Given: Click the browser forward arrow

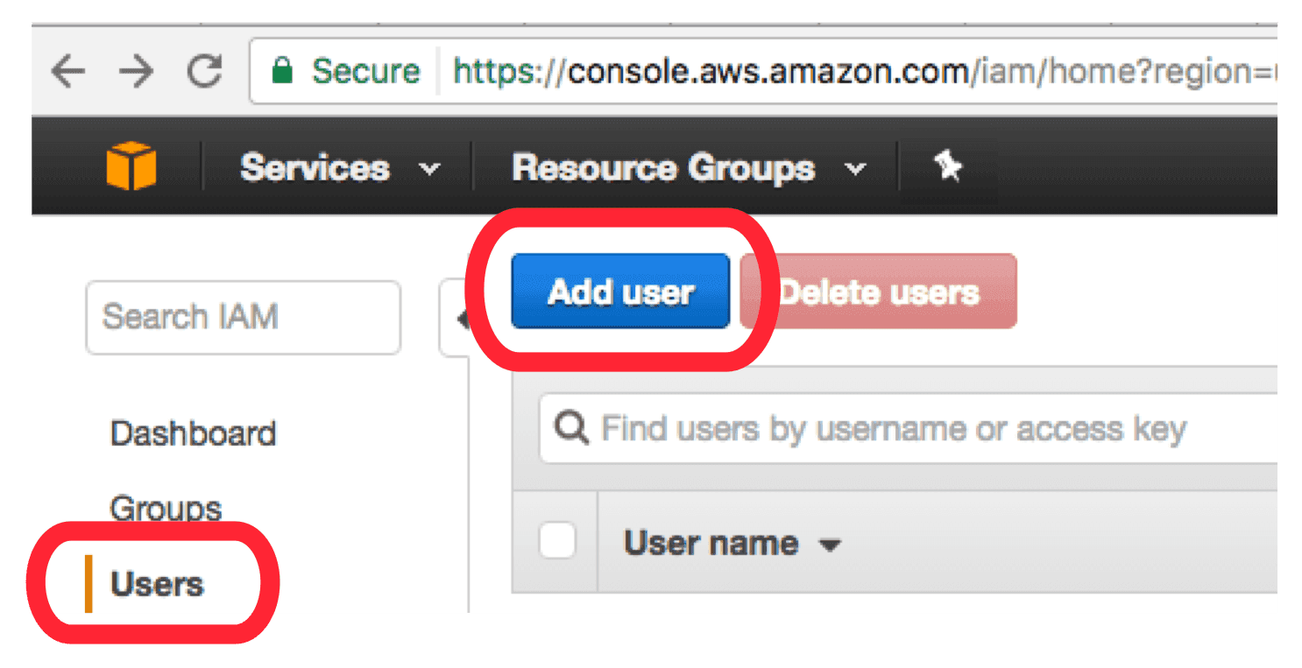Looking at the screenshot, I should click(x=136, y=72).
